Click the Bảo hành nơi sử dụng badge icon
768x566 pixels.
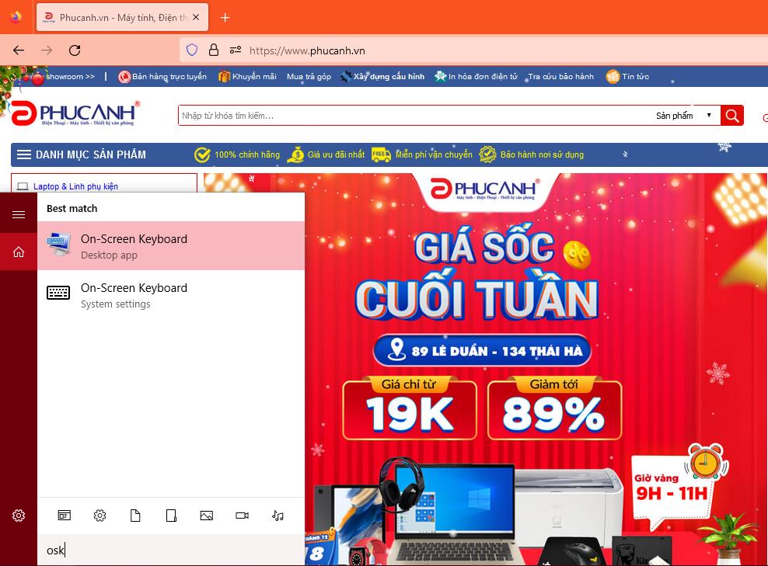click(487, 155)
